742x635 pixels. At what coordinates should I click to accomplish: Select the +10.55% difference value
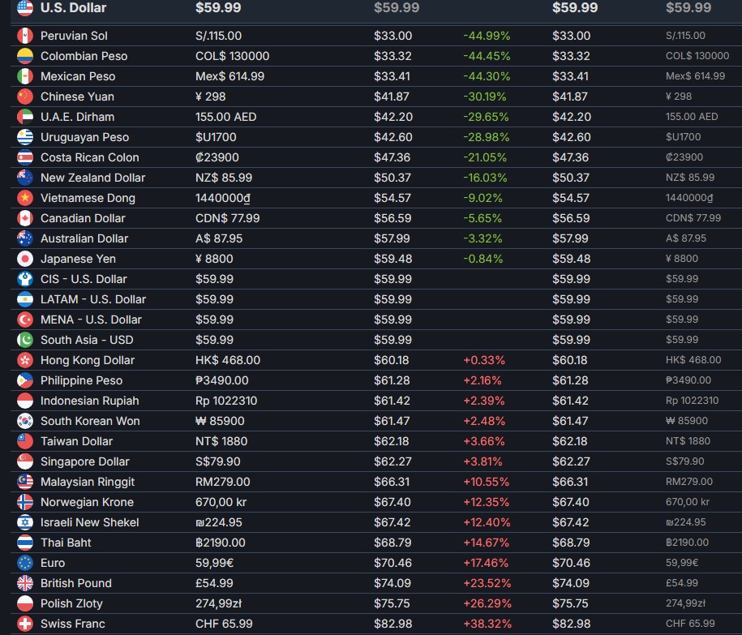click(x=486, y=482)
